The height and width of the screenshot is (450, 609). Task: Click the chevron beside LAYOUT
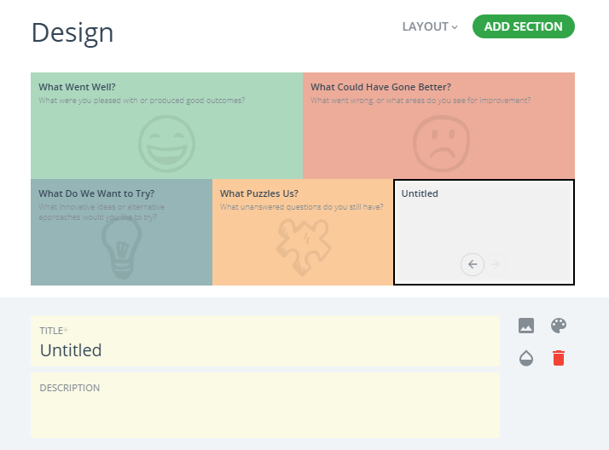point(455,27)
